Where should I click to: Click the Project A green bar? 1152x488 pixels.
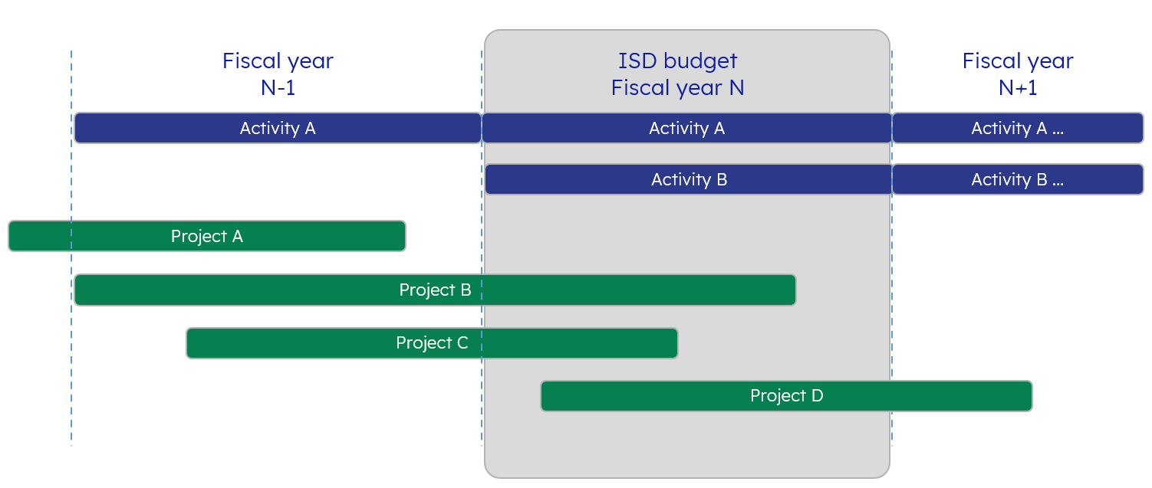click(207, 236)
